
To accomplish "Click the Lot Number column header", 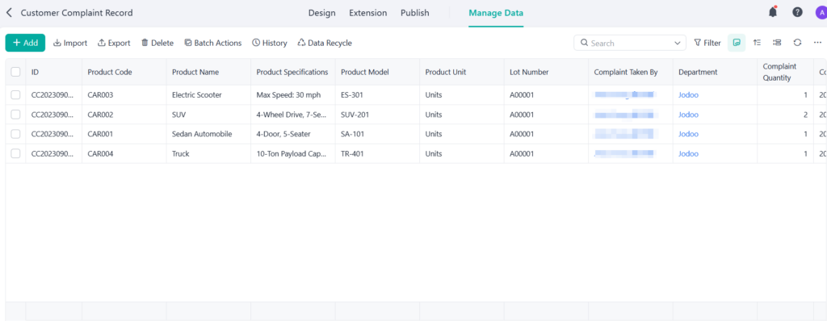I will 546,73.
